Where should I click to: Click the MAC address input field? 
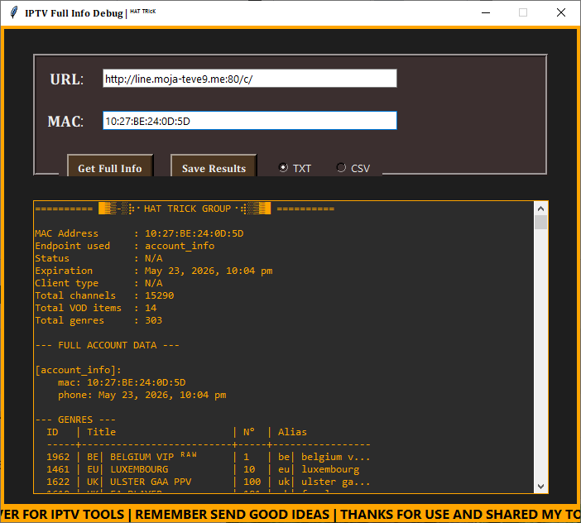[250, 121]
